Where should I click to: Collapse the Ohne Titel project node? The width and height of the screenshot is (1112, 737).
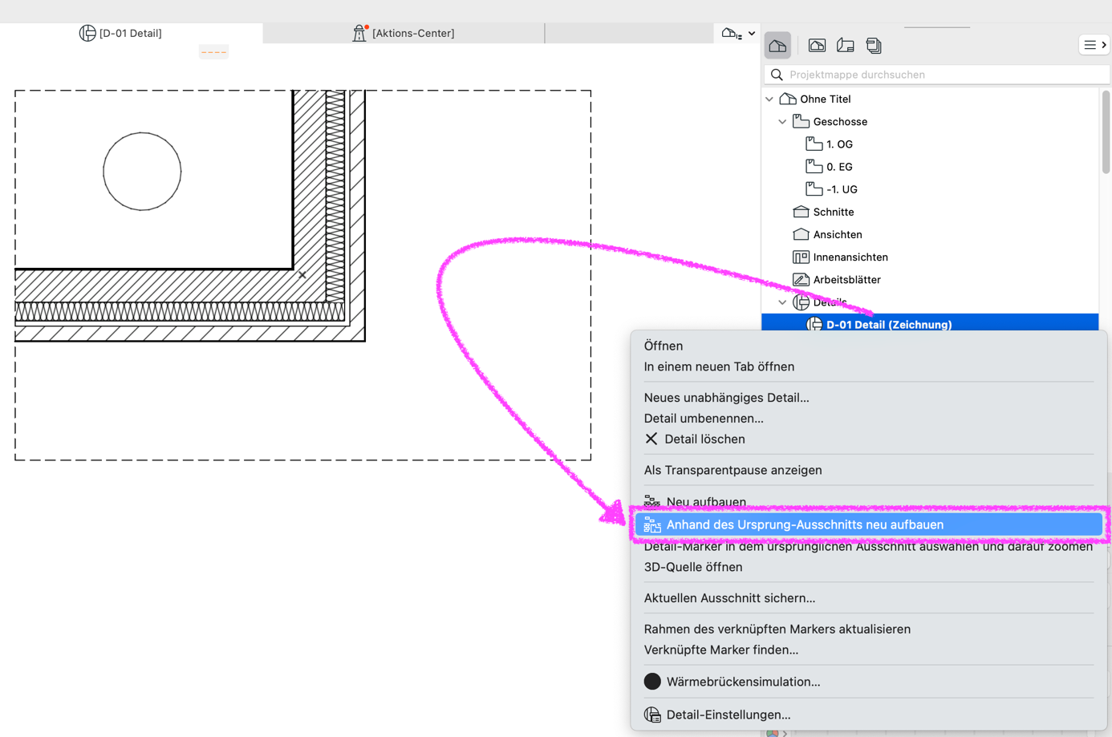click(x=769, y=99)
